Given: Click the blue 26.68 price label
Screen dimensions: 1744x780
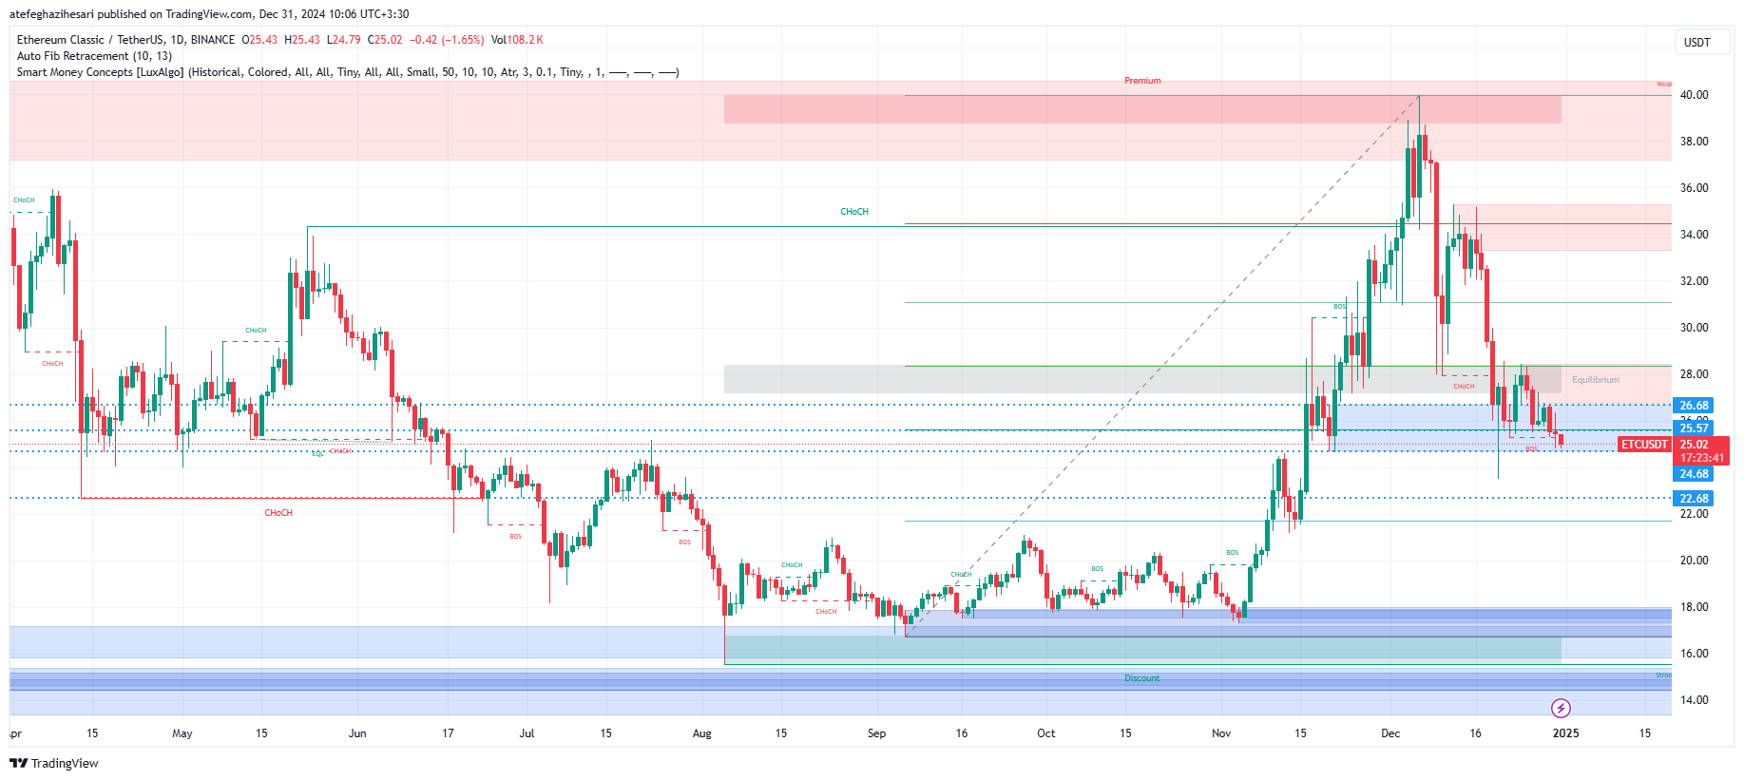Looking at the screenshot, I should click(1694, 406).
